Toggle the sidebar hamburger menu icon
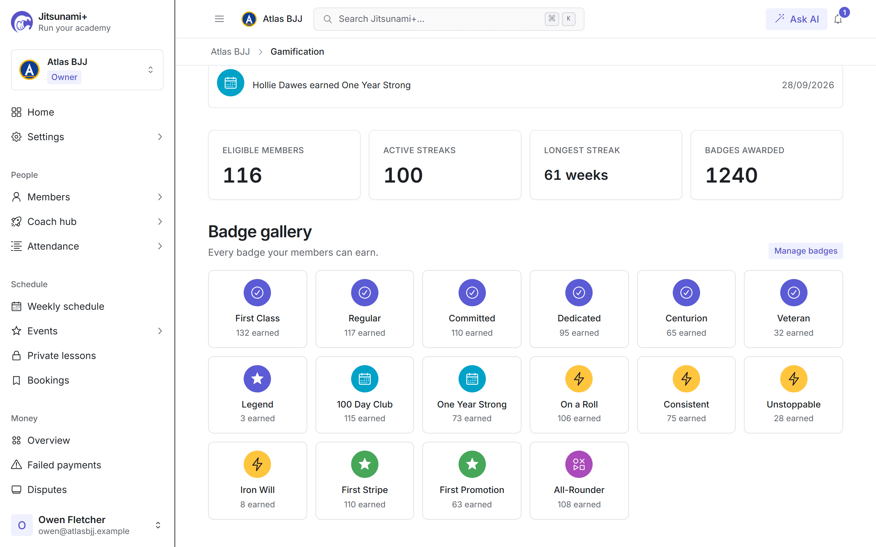 (219, 19)
